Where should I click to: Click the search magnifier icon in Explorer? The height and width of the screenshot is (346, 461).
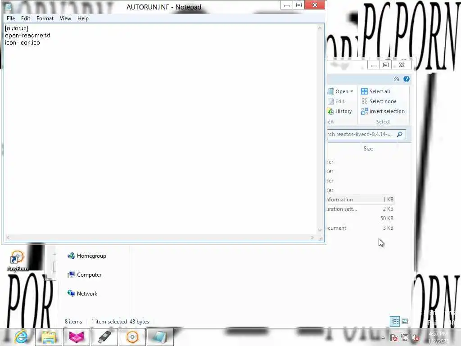(x=400, y=134)
